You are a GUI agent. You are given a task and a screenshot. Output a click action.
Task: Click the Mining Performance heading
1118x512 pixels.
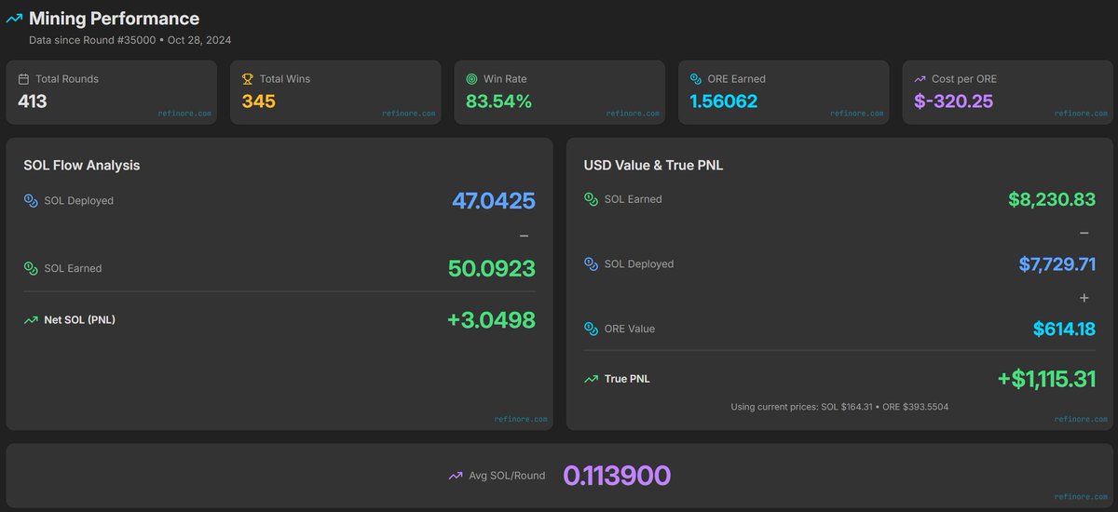tap(114, 18)
